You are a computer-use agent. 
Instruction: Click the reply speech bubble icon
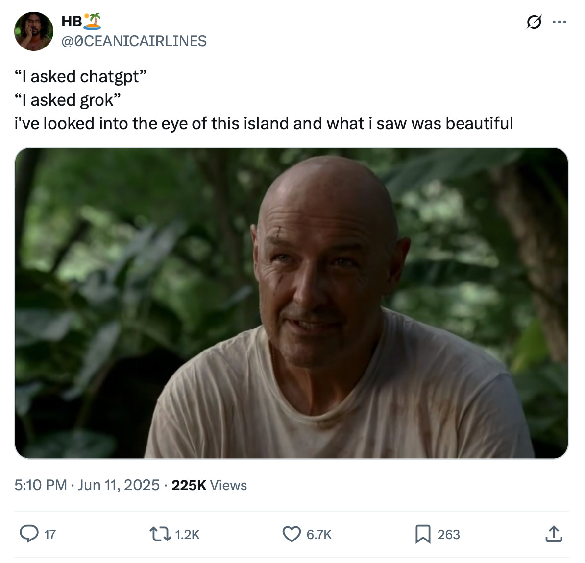(29, 534)
